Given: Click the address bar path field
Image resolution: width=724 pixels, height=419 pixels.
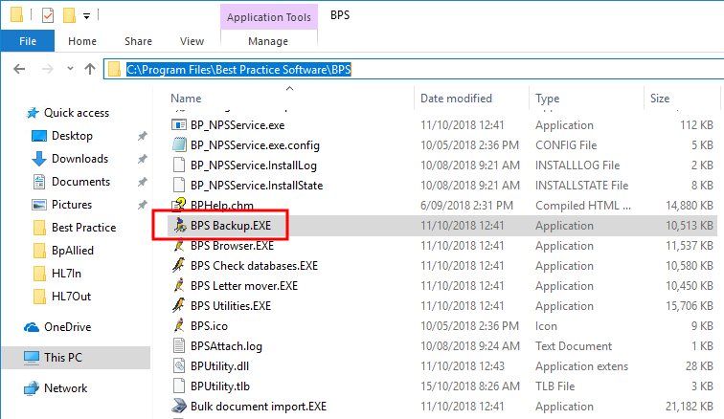Looking at the screenshot, I should point(414,69).
